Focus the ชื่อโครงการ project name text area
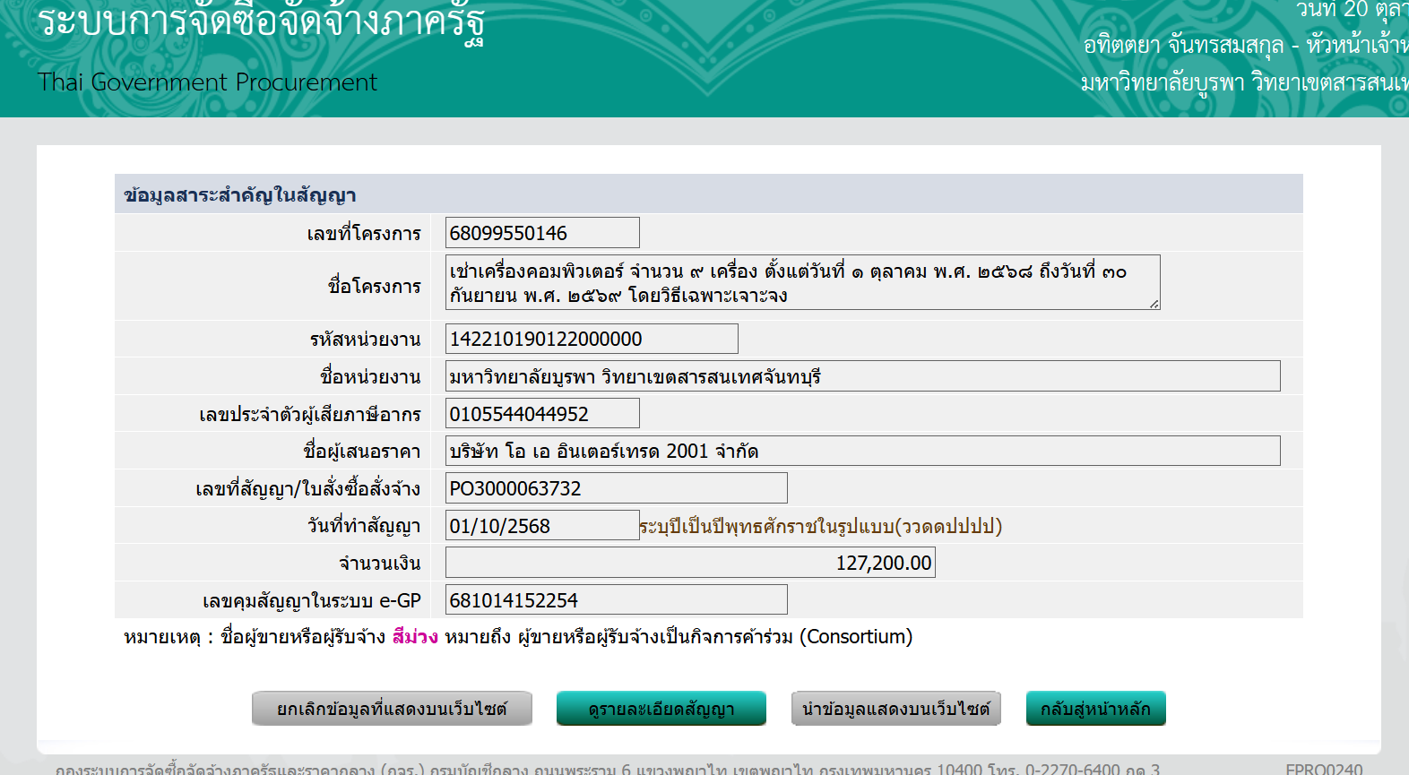Screen dimensions: 1409x775 [x=801, y=283]
